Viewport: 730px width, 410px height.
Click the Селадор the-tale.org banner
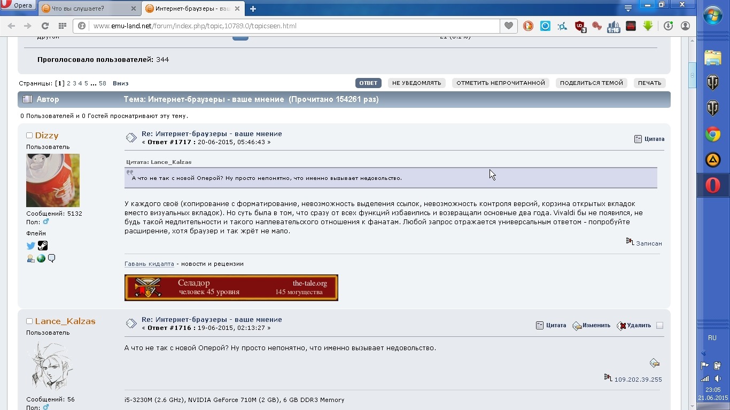231,288
